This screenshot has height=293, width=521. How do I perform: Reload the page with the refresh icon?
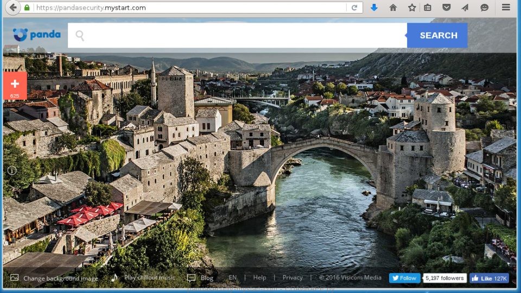pyautogui.click(x=354, y=8)
